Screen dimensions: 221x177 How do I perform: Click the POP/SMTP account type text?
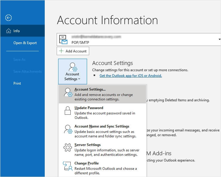[x=80, y=42]
